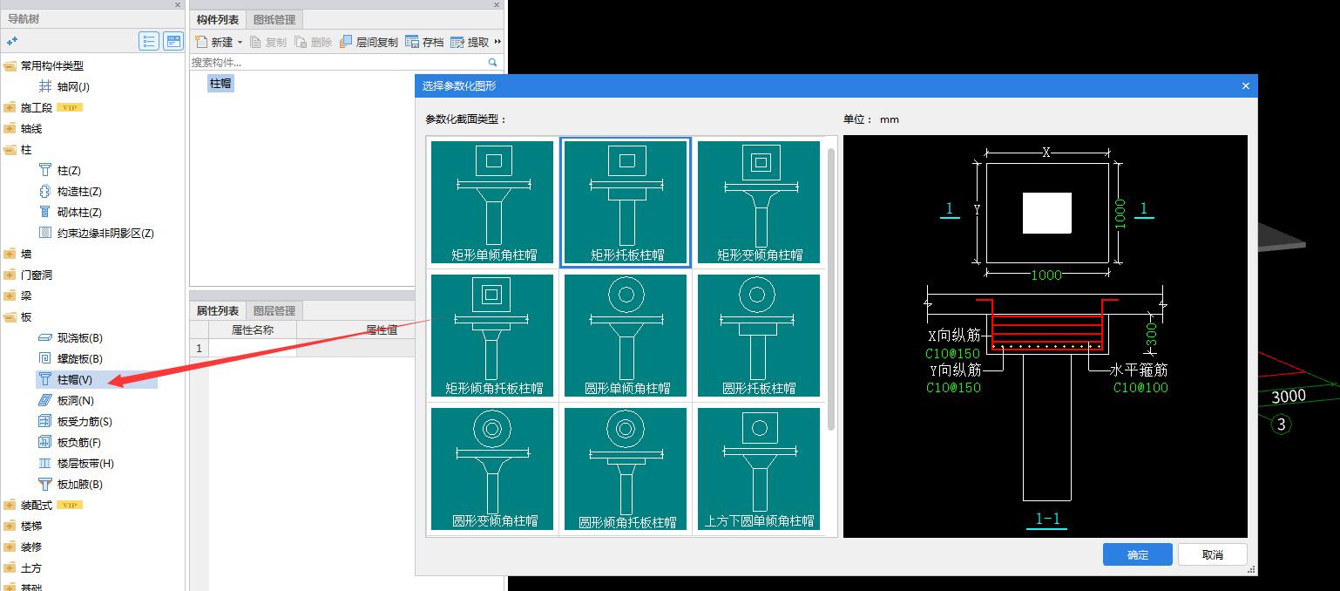This screenshot has height=591, width=1340.
Task: Choose 圆形托板柱帽 section type
Action: [759, 336]
